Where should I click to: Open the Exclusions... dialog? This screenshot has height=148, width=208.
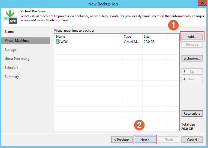click(192, 58)
